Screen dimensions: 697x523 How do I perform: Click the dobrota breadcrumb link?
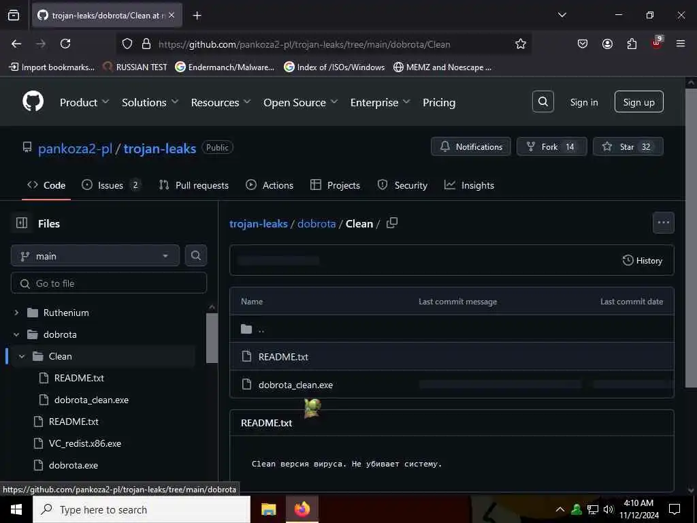317,223
